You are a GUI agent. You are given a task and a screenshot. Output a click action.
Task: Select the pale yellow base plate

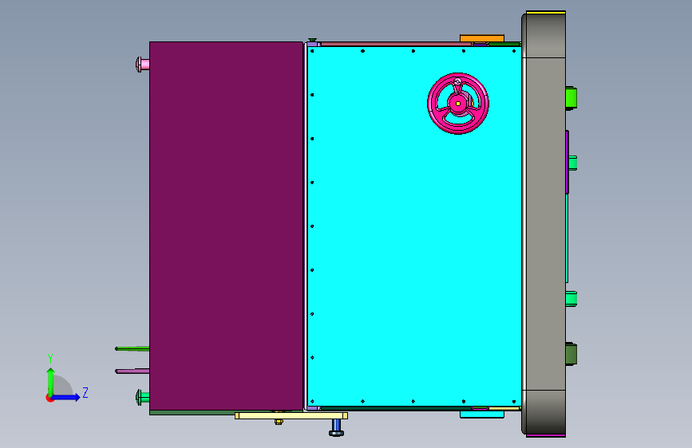coord(291,416)
